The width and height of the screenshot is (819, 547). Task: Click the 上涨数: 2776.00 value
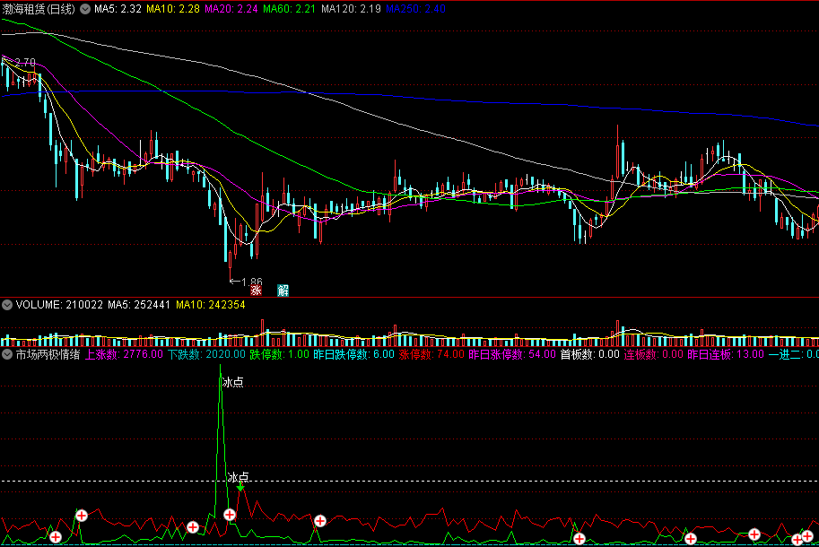click(x=125, y=354)
